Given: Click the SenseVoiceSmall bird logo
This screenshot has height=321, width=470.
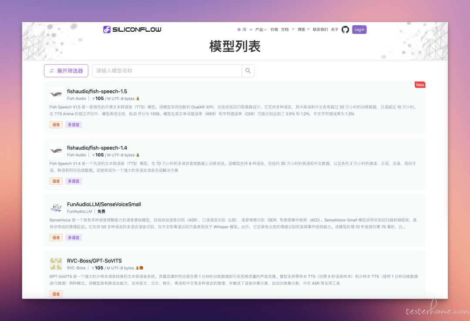Looking at the screenshot, I should [56, 207].
